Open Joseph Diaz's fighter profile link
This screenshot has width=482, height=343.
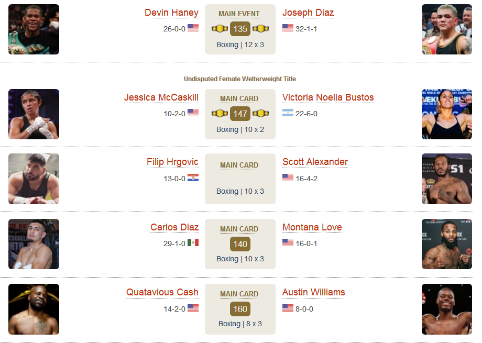308,13
